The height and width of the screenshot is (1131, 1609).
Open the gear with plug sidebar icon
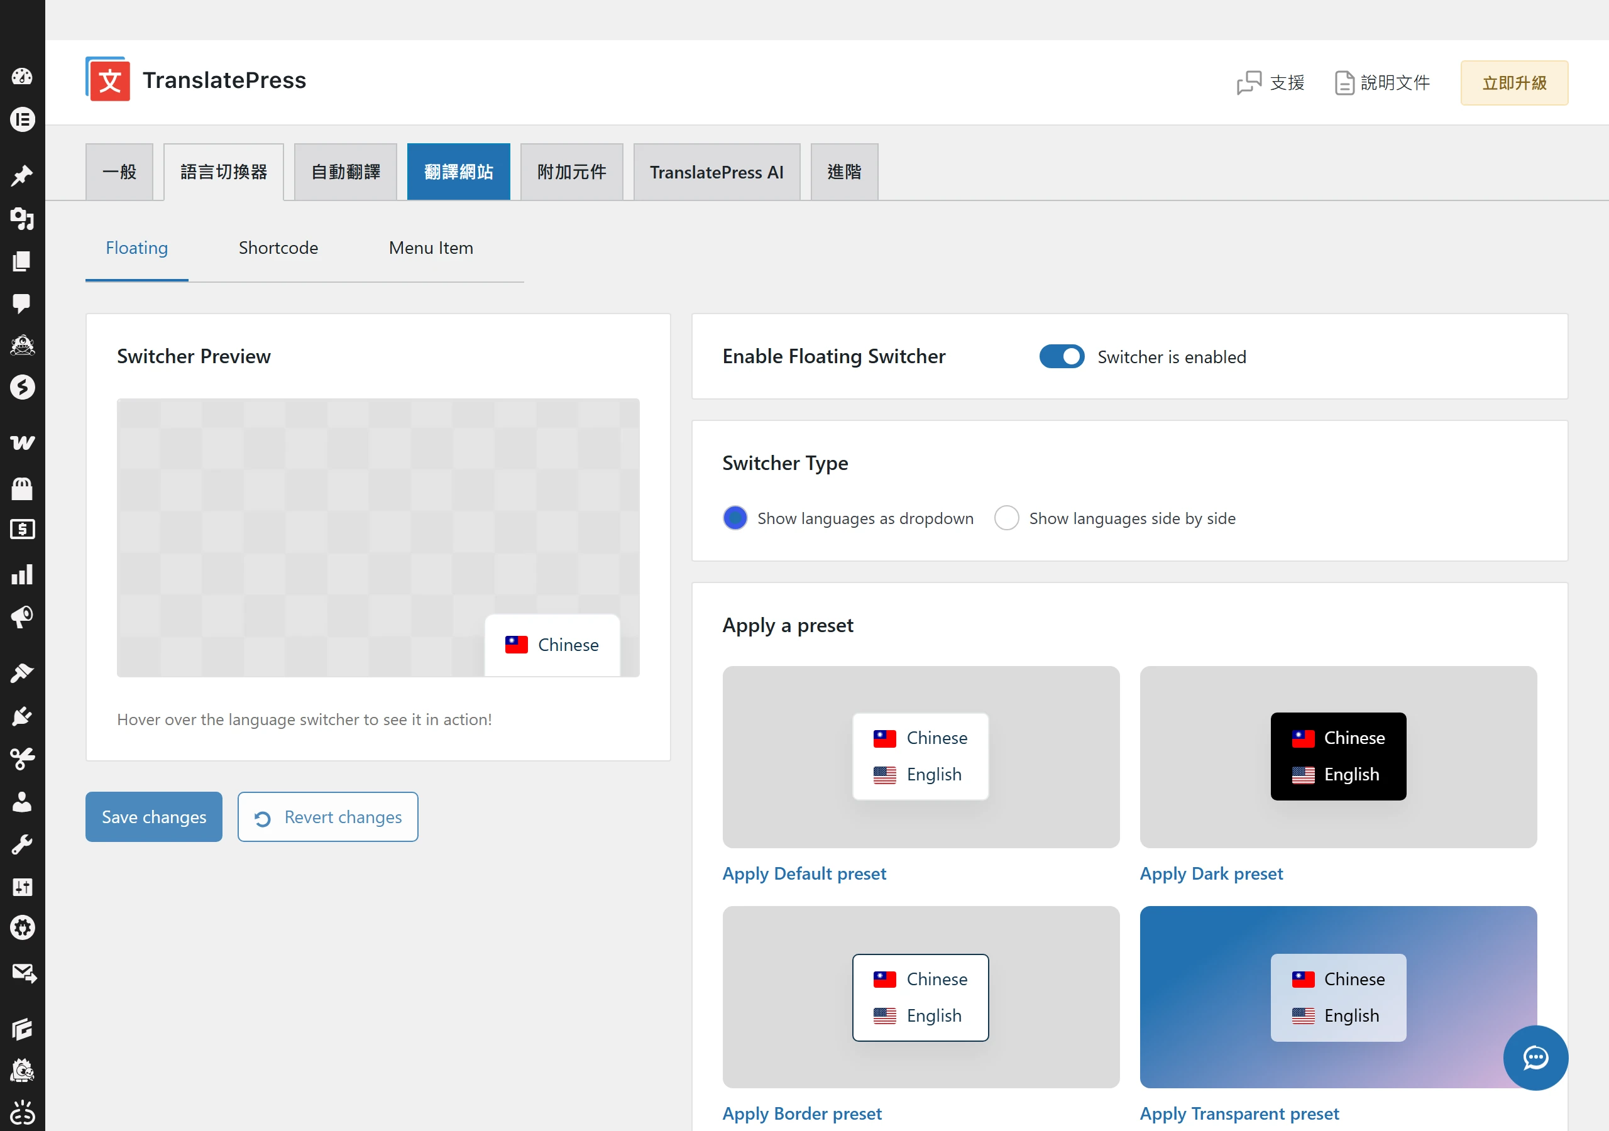[23, 928]
